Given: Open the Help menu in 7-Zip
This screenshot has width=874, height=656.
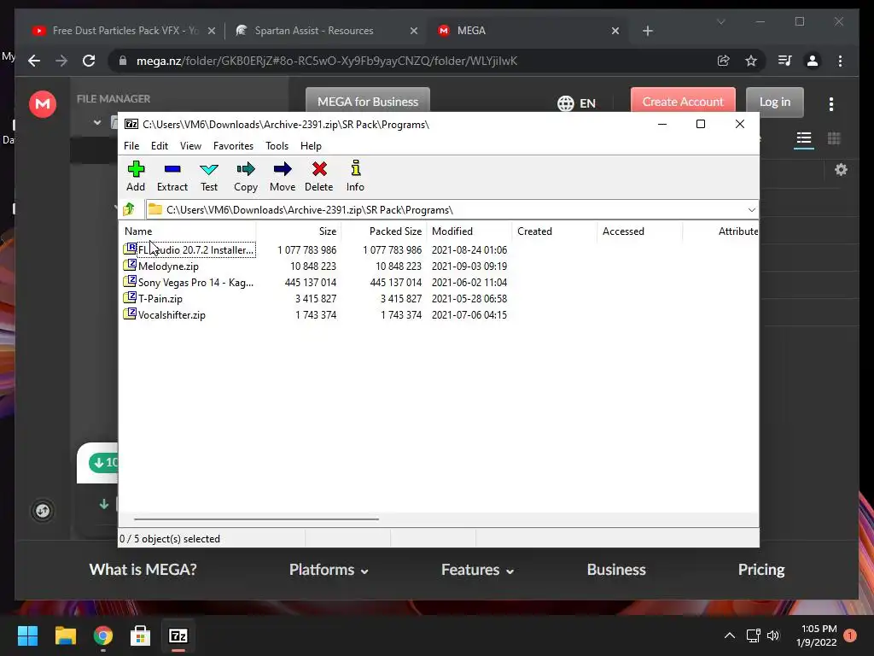Looking at the screenshot, I should tap(311, 145).
